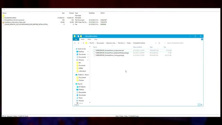The width and height of the screenshot is (222, 125).
Task: Go forward in File Explorer
Action: click(78, 43)
